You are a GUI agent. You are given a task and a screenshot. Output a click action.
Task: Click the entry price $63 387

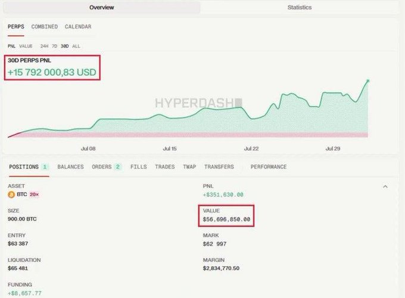(18, 243)
